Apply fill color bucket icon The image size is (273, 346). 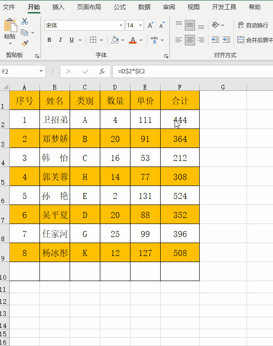[x=115, y=40]
